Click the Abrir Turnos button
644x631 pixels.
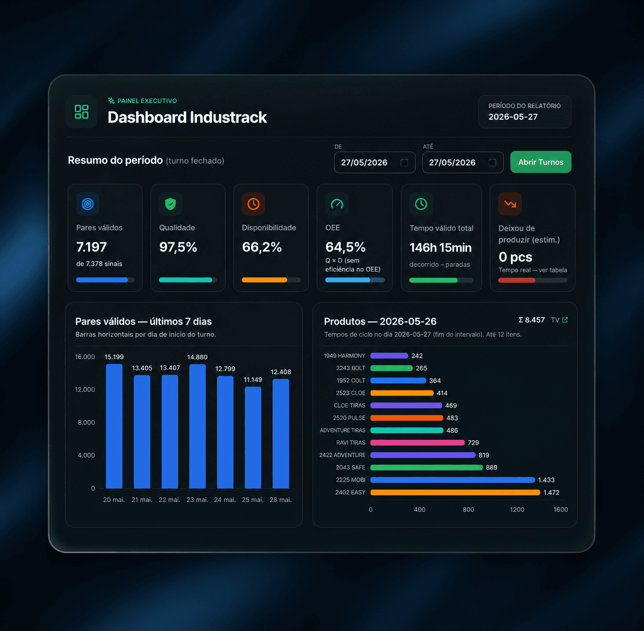click(541, 162)
